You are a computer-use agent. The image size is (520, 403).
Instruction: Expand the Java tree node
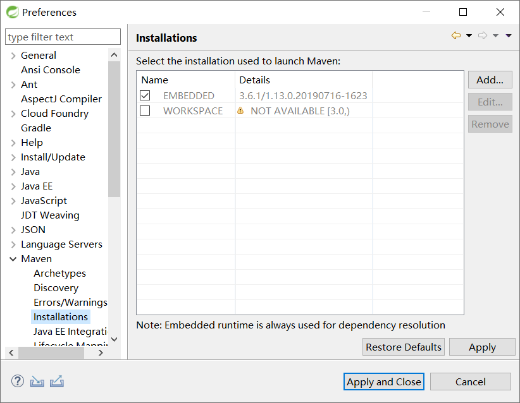coord(13,172)
